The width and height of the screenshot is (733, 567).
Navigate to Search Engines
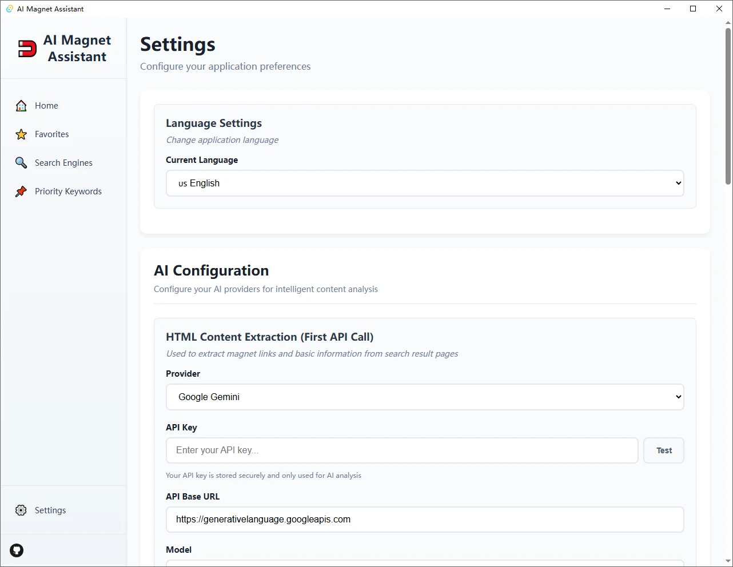click(63, 163)
